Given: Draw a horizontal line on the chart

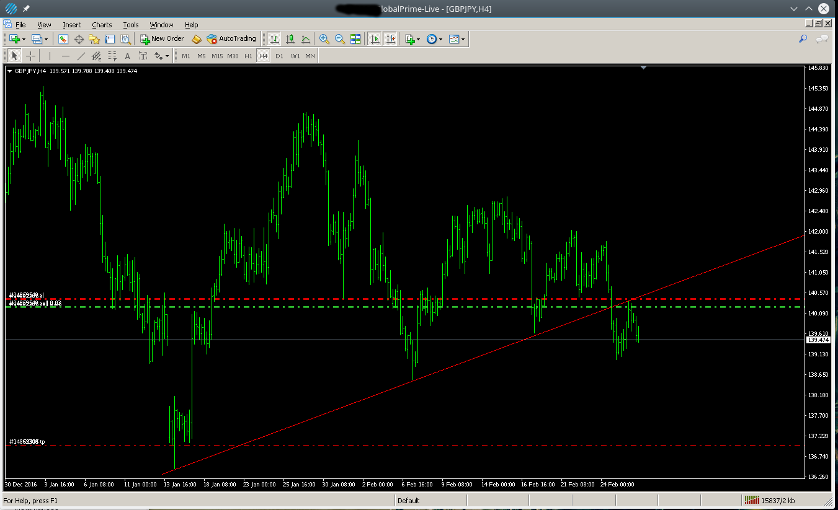Looking at the screenshot, I should tap(65, 56).
